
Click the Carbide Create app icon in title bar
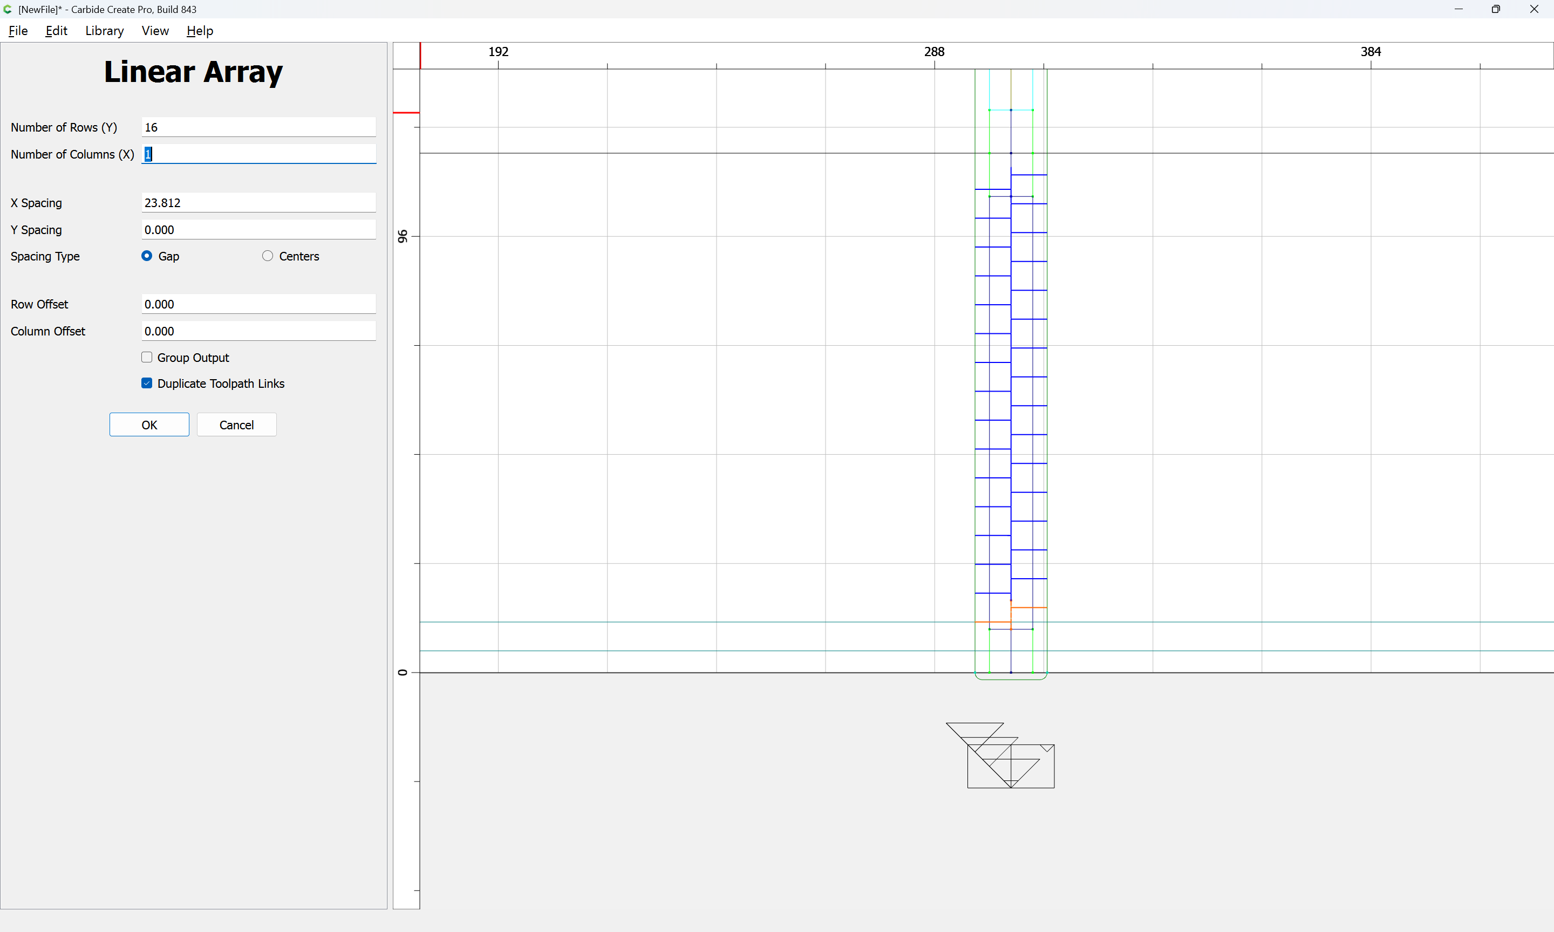coord(8,9)
